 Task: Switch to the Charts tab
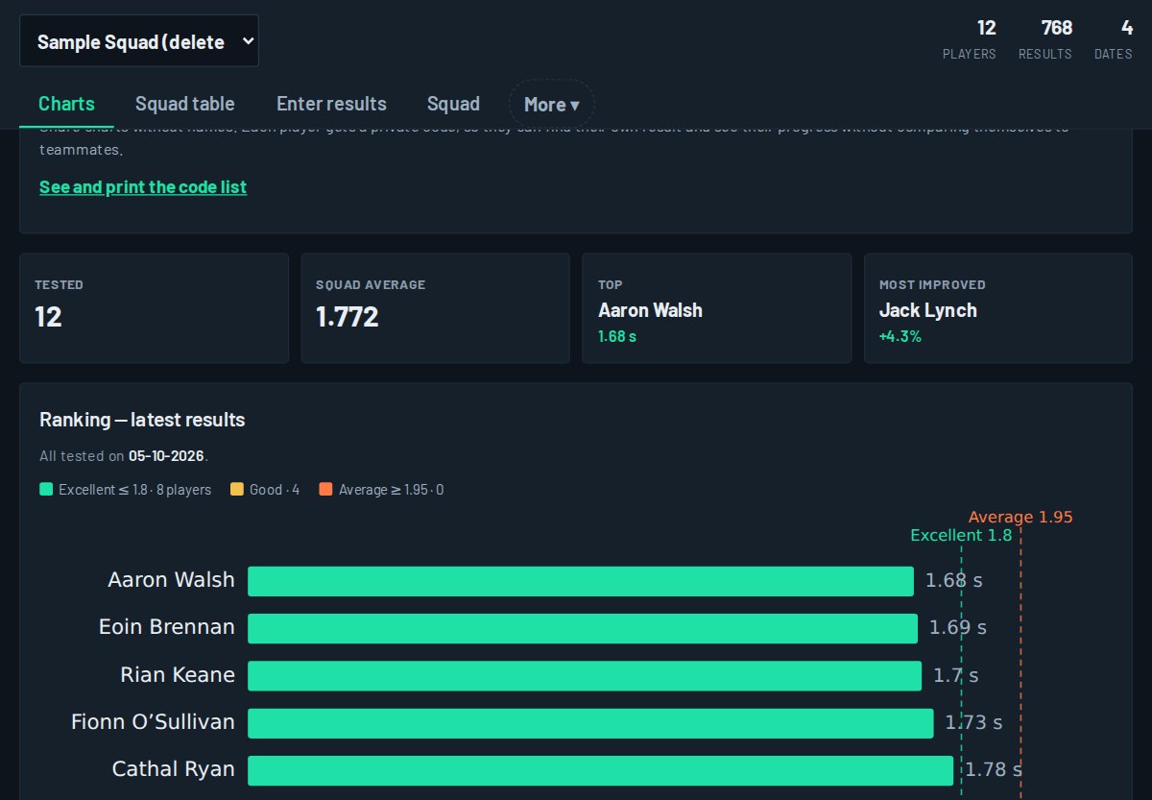66,104
